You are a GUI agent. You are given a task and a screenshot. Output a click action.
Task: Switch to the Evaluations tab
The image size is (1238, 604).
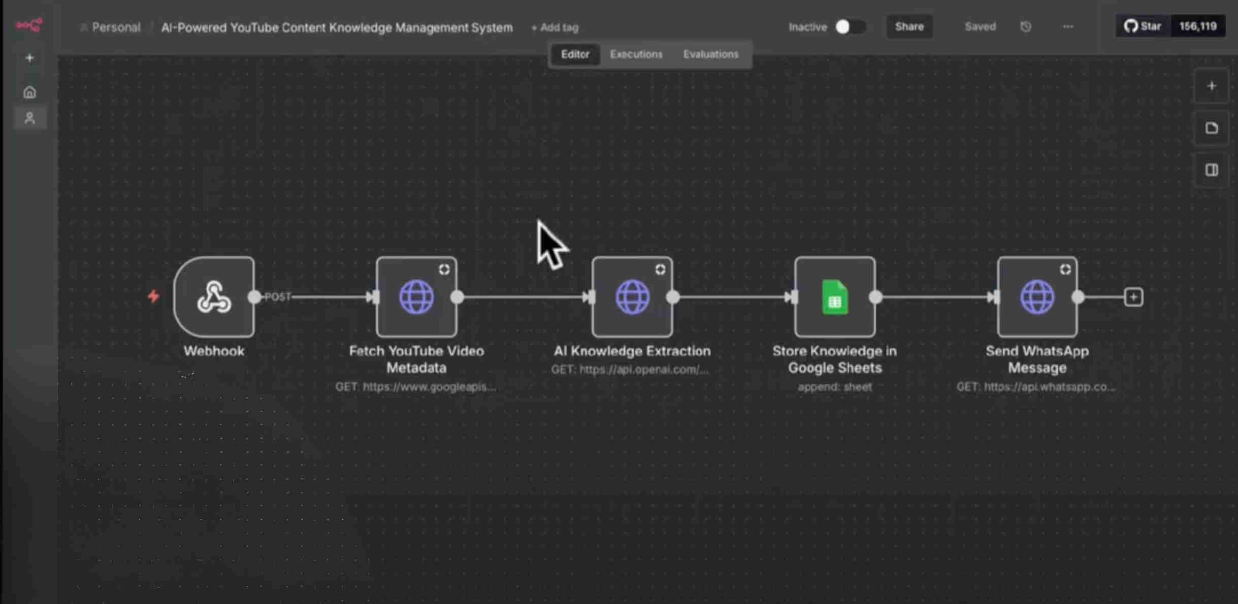(x=710, y=54)
